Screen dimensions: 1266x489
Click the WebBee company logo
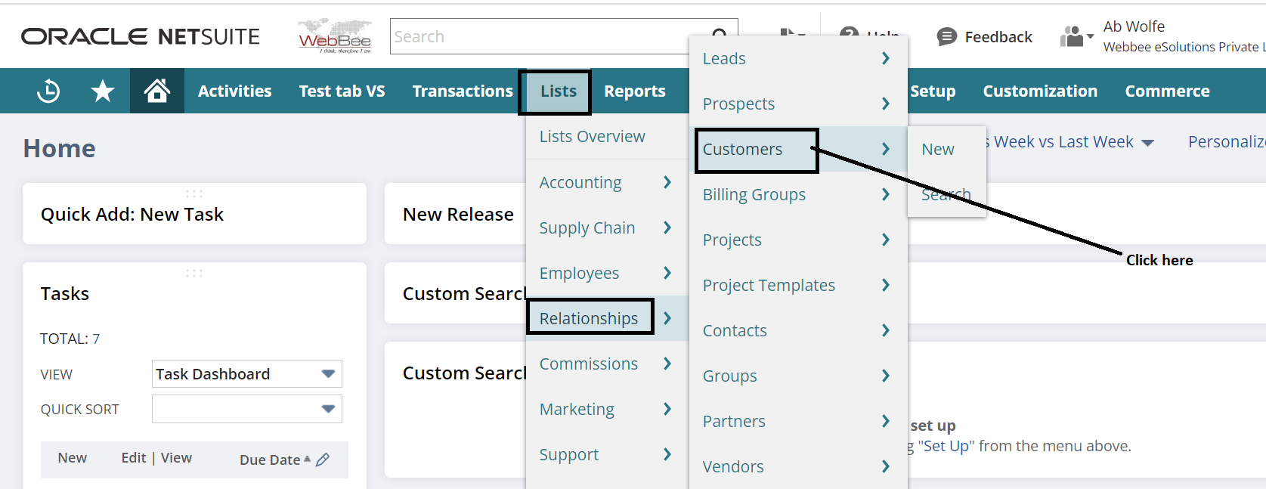(x=334, y=36)
